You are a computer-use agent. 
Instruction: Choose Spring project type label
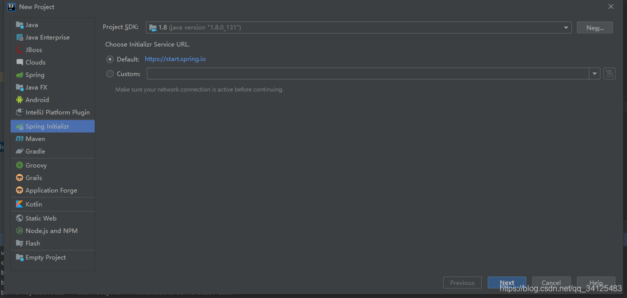tap(35, 75)
